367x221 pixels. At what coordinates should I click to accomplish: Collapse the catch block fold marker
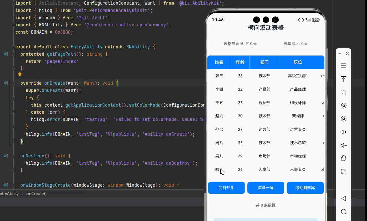coord(13,112)
